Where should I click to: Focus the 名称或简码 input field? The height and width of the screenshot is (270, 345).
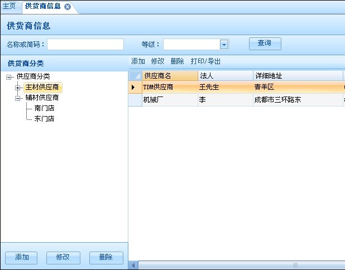click(85, 45)
